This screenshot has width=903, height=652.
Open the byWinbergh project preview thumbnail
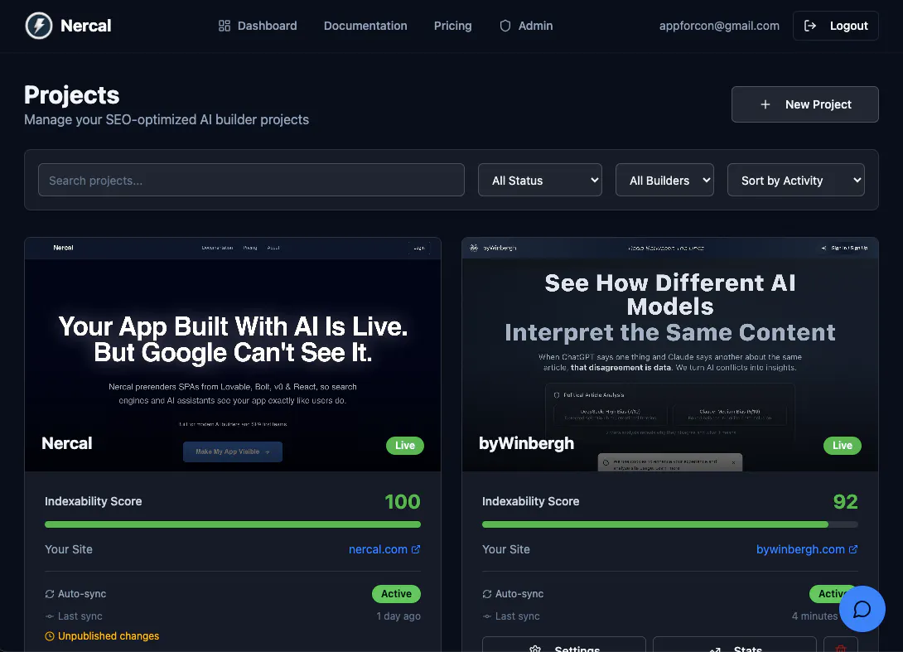tap(670, 355)
